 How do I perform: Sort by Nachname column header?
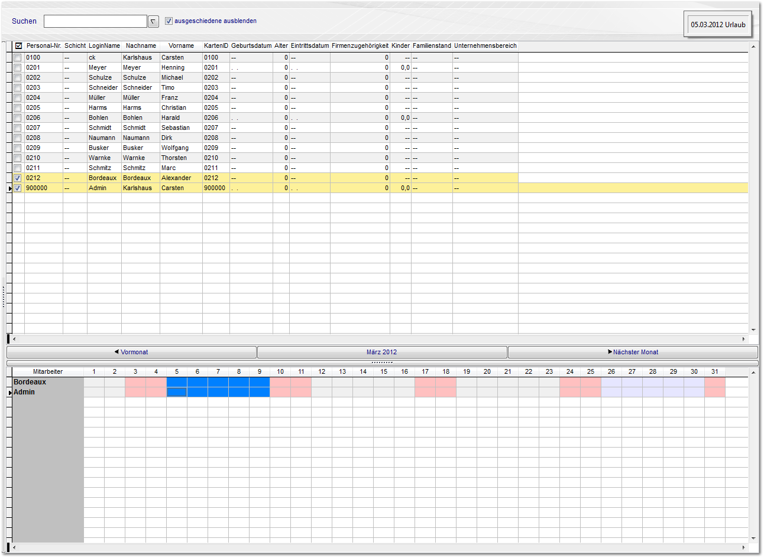(141, 45)
